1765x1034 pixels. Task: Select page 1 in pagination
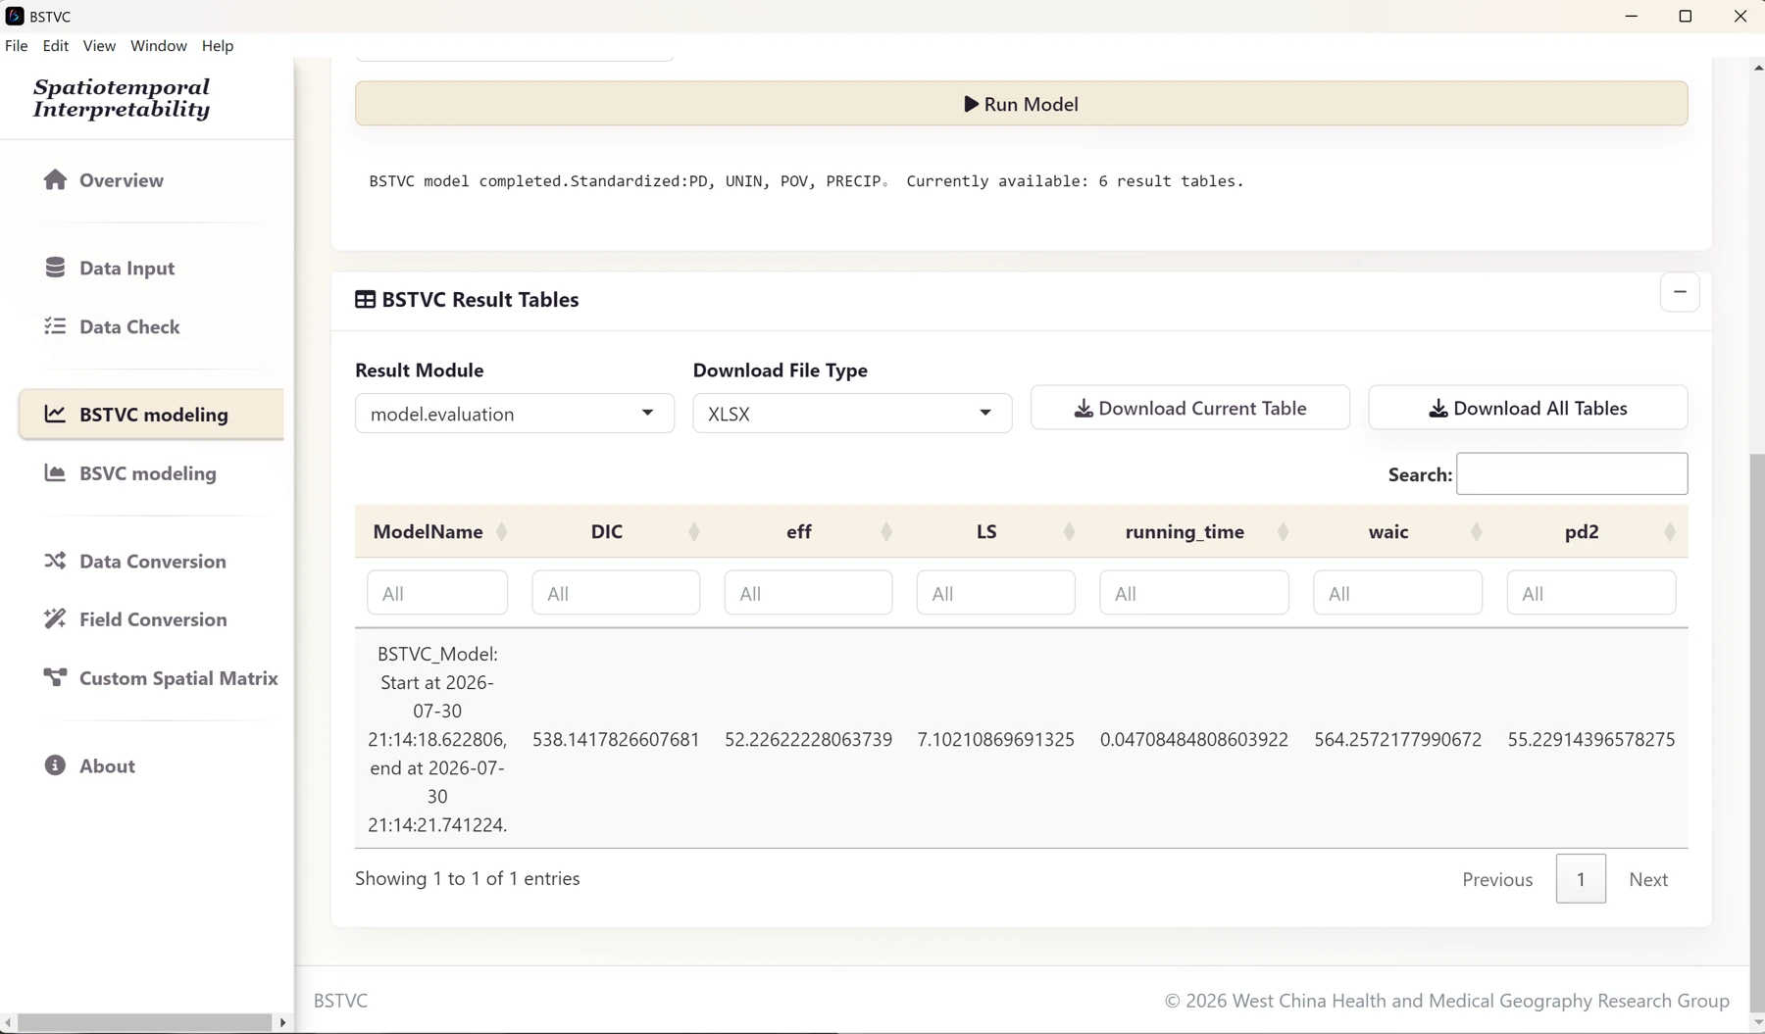point(1581,879)
